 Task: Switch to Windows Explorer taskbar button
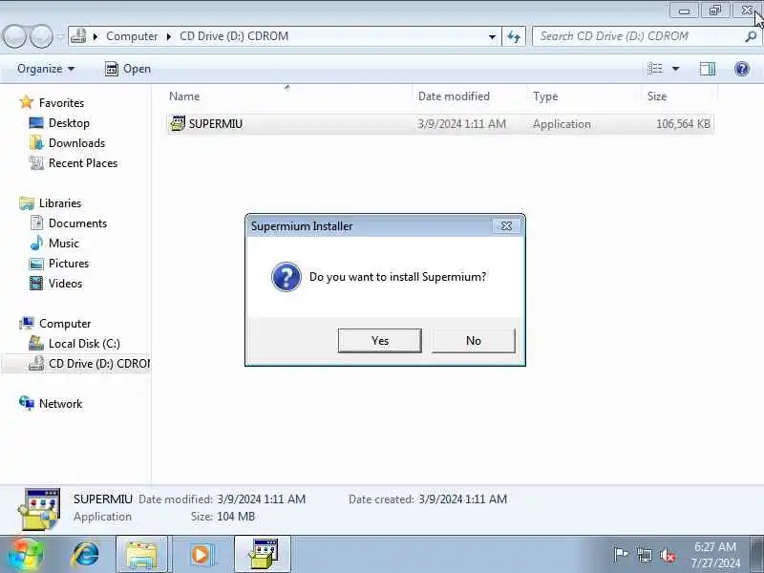click(x=141, y=554)
